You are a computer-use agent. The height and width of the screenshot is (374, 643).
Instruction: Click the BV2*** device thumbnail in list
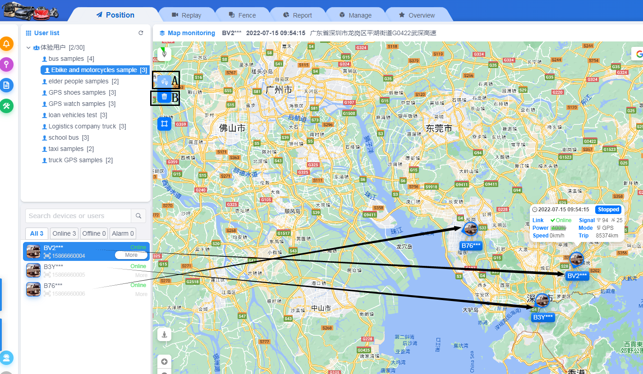(33, 251)
